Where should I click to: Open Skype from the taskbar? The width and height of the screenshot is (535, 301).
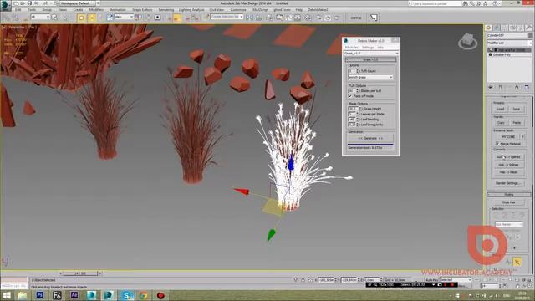pos(126,295)
